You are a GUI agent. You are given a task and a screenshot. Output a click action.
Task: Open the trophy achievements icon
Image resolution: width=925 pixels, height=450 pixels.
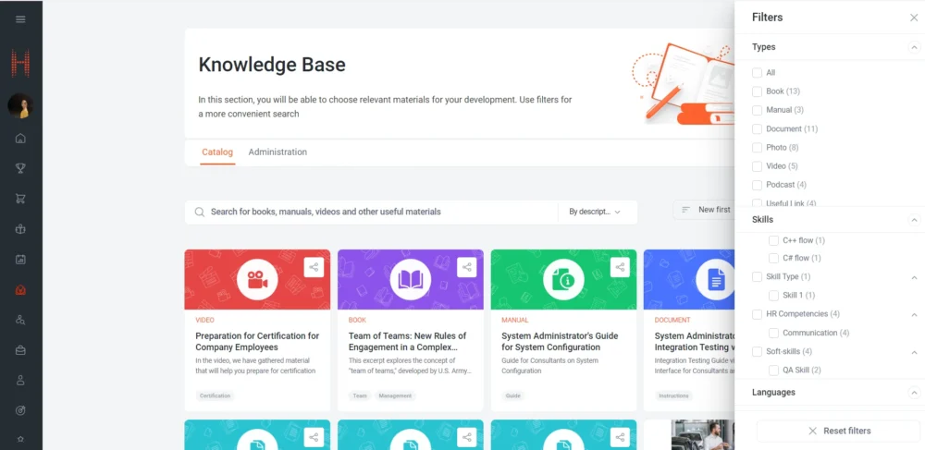pyautogui.click(x=20, y=168)
